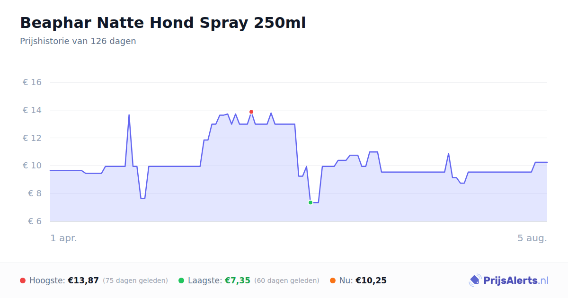Click the highest price €13,87 value
This screenshot has height=298, width=568.
pos(83,280)
